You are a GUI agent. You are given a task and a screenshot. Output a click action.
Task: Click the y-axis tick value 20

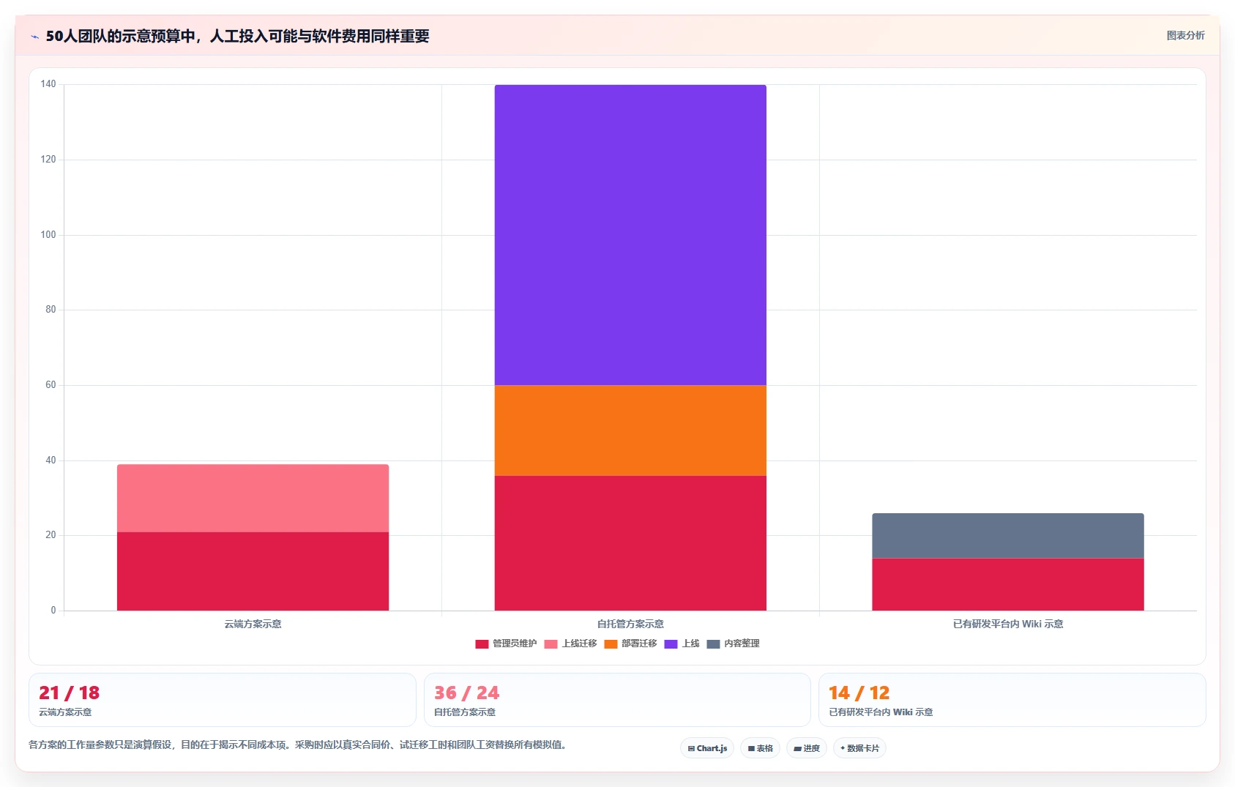click(51, 535)
